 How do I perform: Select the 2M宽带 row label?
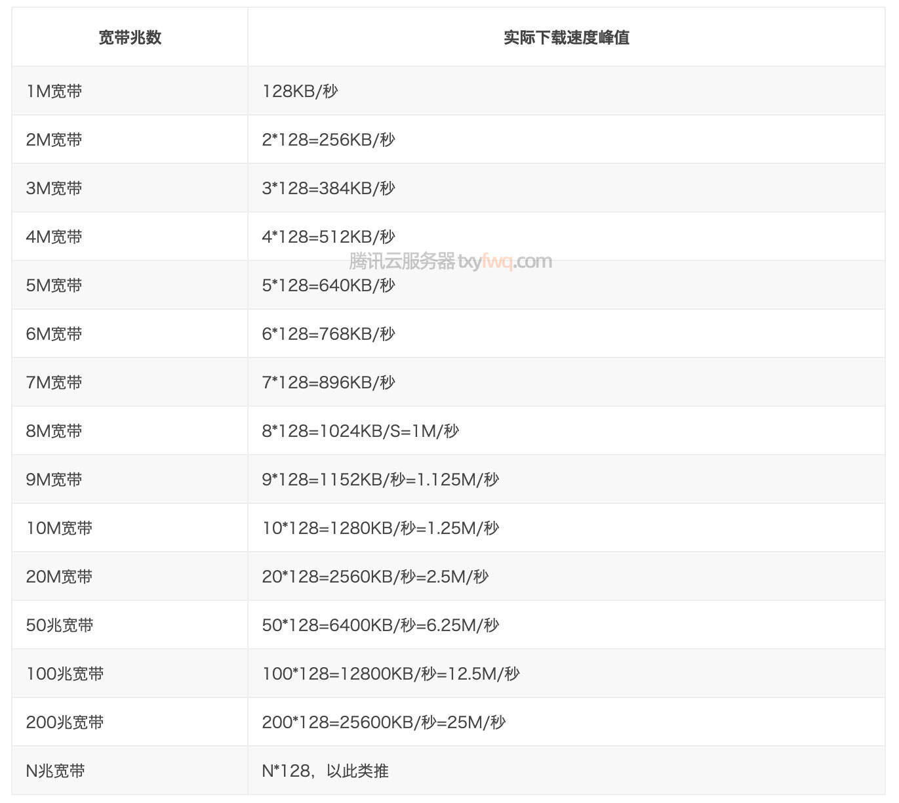click(x=54, y=140)
